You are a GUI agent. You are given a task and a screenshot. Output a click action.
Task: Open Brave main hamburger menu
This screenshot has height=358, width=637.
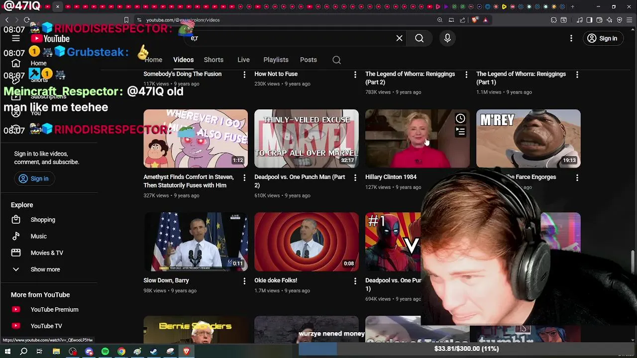pos(630,20)
